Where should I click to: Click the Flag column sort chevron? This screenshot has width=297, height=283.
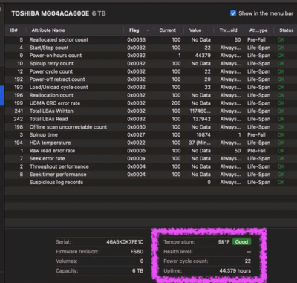[148, 30]
